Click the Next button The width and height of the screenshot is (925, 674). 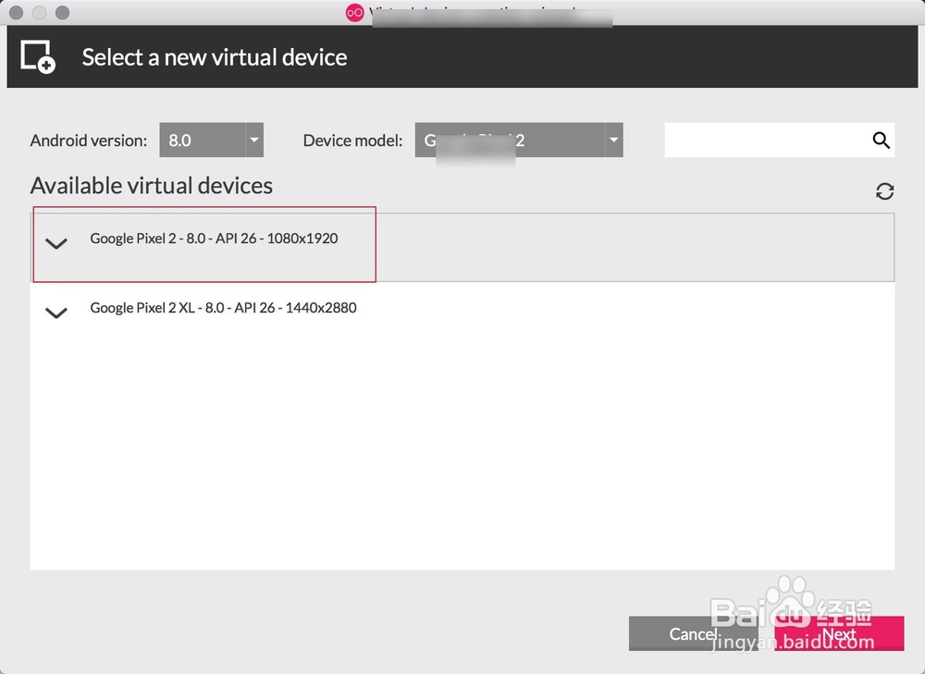(x=839, y=633)
